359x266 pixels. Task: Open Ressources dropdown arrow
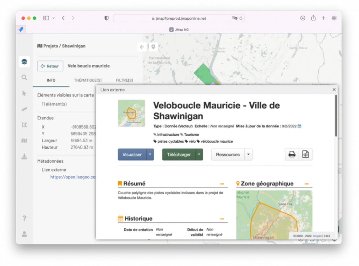(249, 155)
